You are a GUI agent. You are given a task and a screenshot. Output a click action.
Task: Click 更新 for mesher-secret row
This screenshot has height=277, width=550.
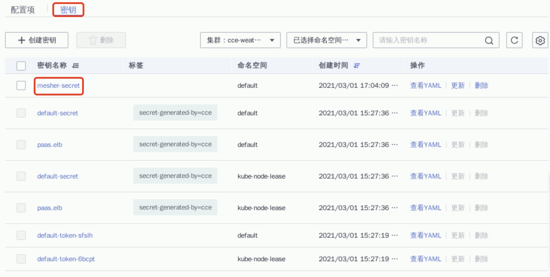pos(458,85)
